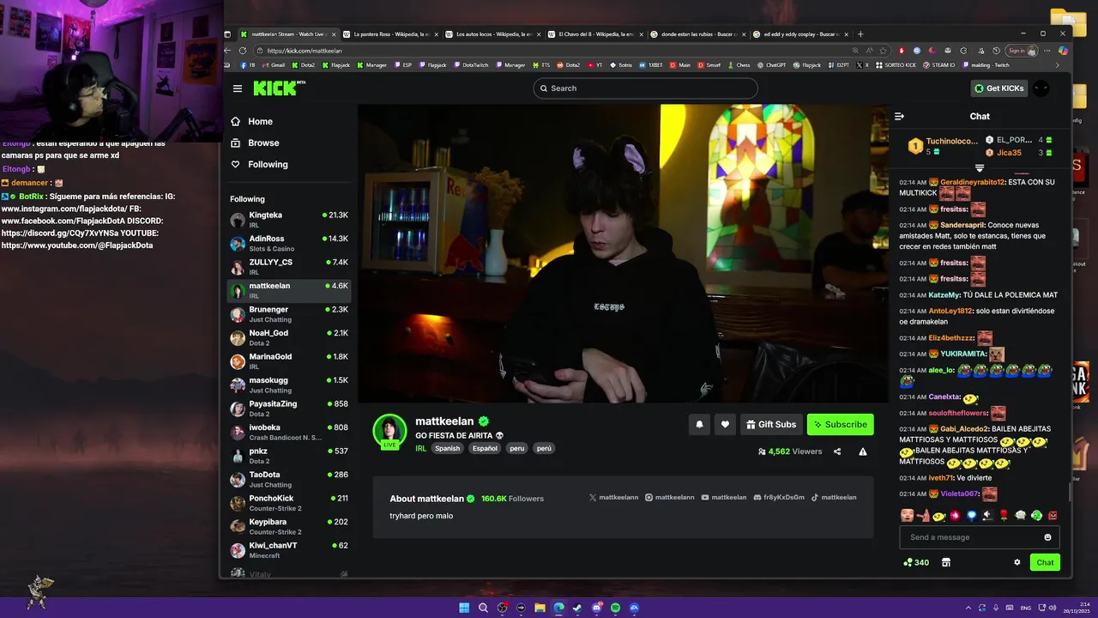Open the Instagram mattkeelann social link
The height and width of the screenshot is (618, 1098).
[670, 498]
